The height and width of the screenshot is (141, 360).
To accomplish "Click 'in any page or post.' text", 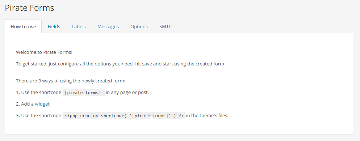I will (x=127, y=93).
